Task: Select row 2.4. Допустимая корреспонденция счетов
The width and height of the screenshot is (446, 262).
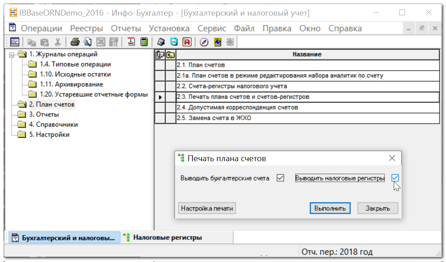Action: (x=308, y=107)
